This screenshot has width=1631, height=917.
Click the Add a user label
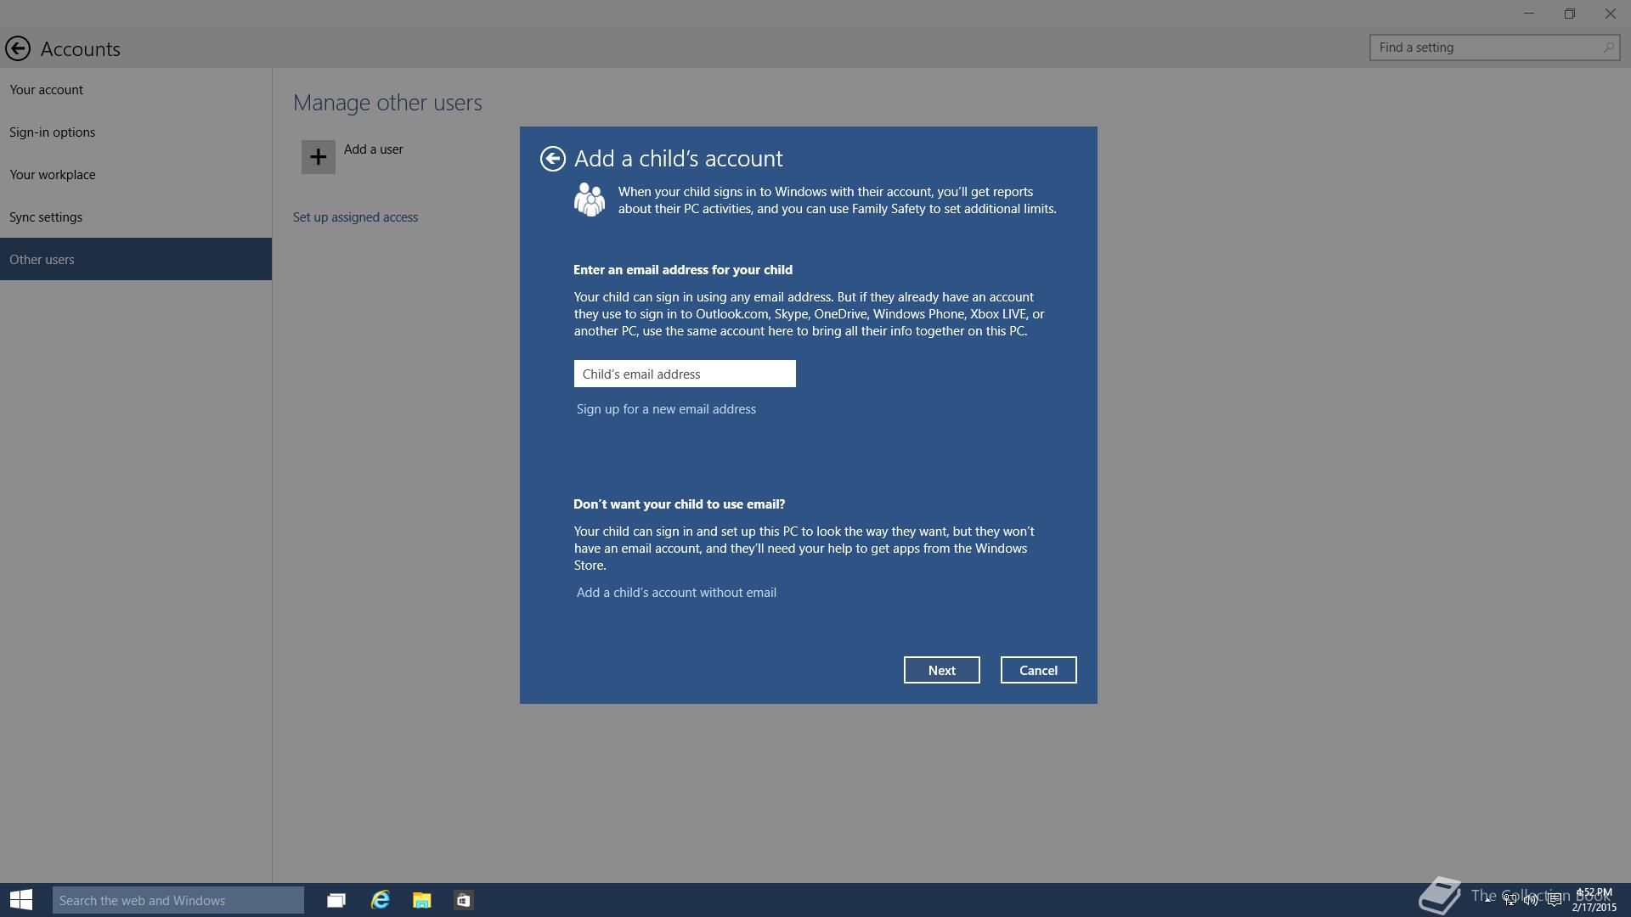click(x=374, y=149)
